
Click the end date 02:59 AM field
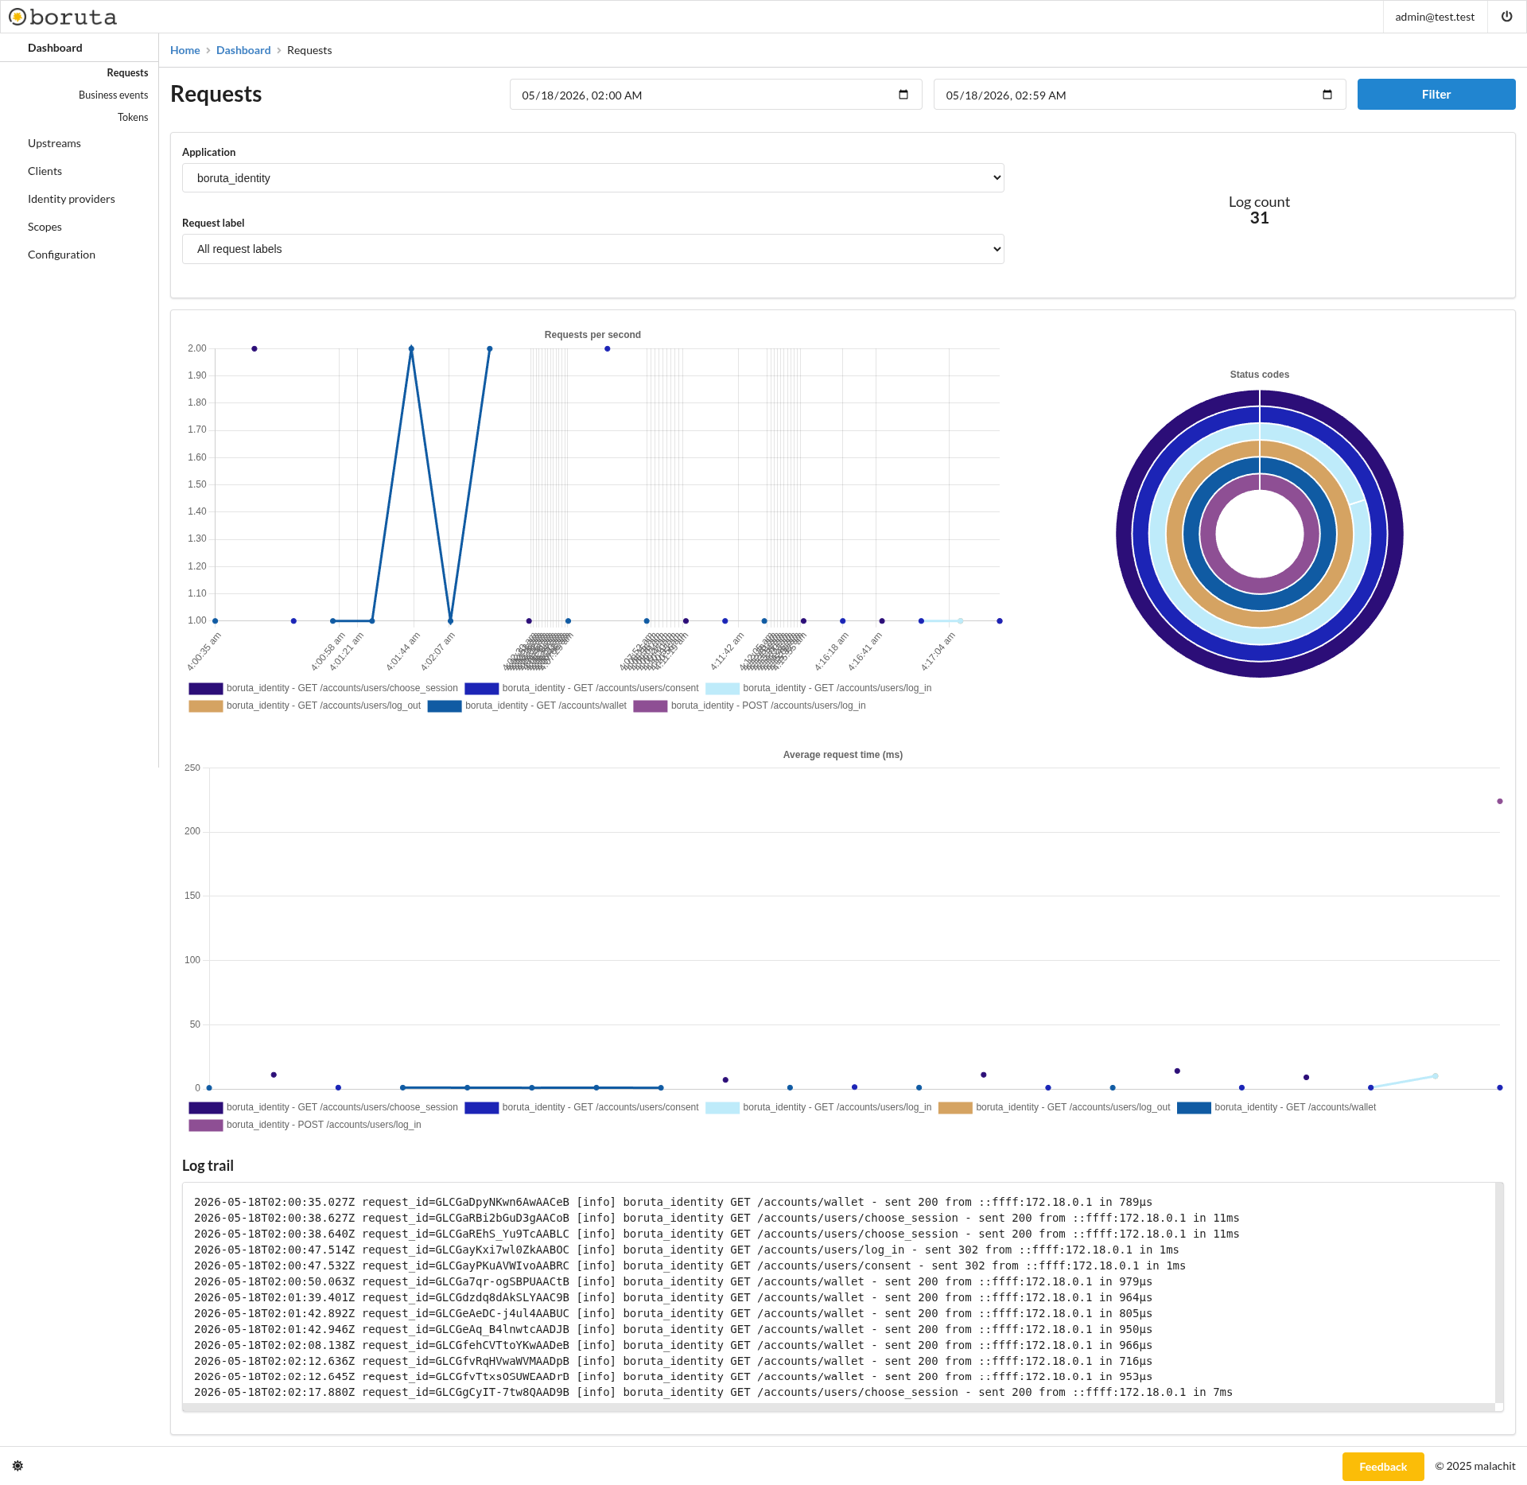point(1139,95)
